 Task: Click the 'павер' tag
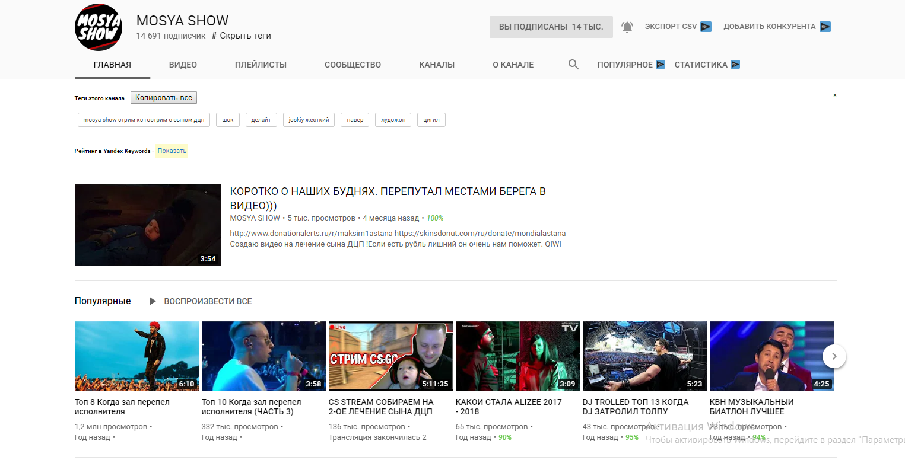point(355,120)
